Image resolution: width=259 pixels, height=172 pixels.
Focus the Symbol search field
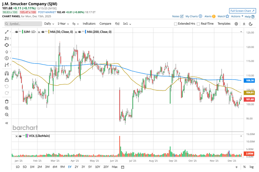(23, 24)
